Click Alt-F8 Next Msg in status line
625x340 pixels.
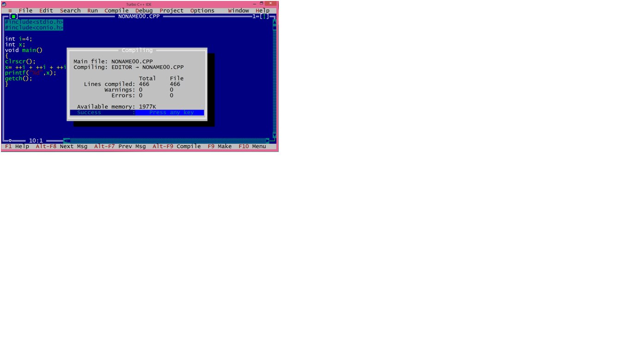pyautogui.click(x=61, y=146)
